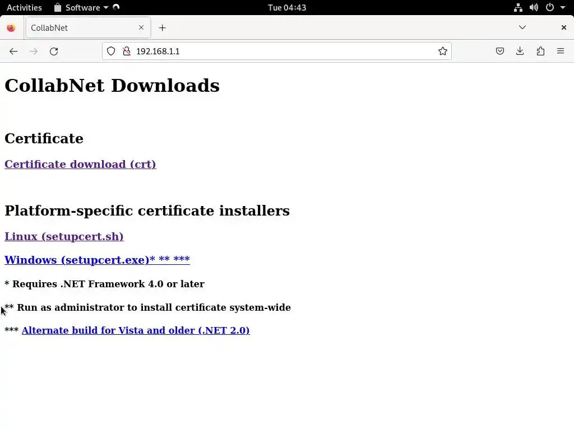Viewport: 574px width, 430px height.
Task: Open the Activities overview
Action: tap(24, 8)
